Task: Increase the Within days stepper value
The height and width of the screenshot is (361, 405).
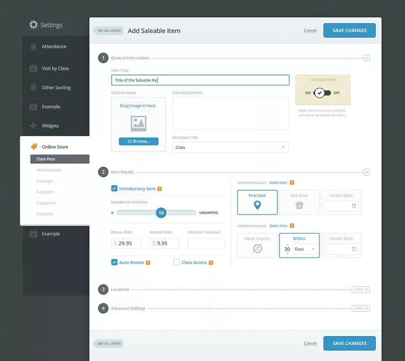Action: (287, 245)
